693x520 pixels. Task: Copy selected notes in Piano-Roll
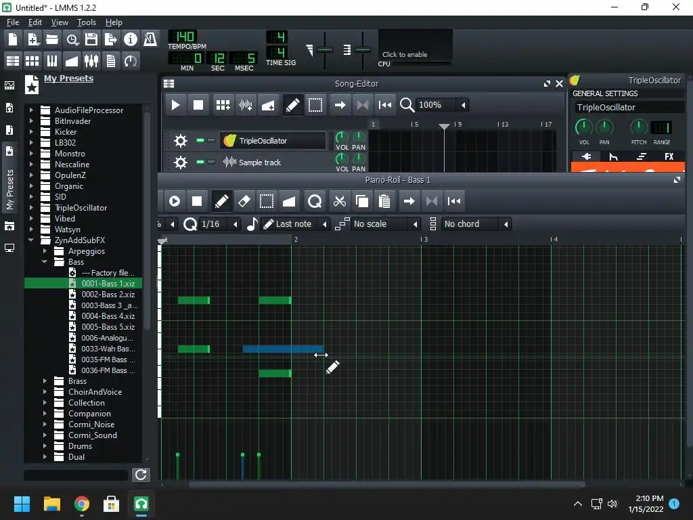pos(362,201)
